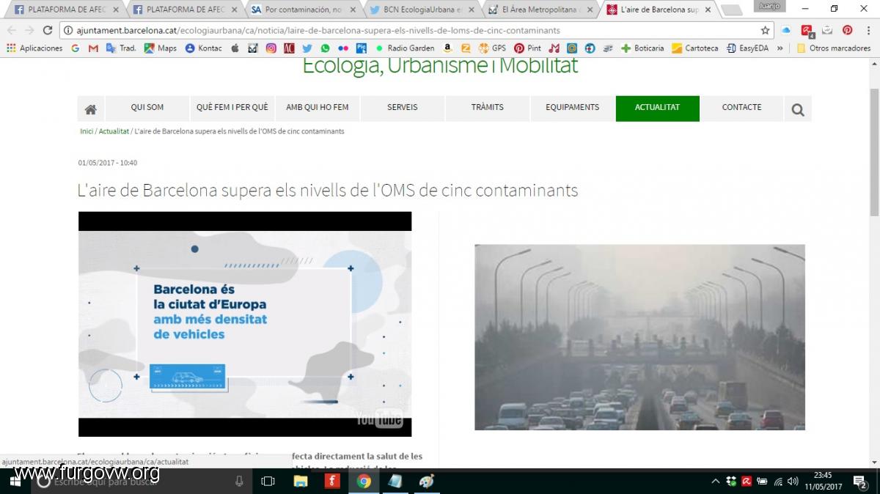Open the Chrome three-dot menu
This screenshot has height=494, width=880.
pyautogui.click(x=870, y=30)
